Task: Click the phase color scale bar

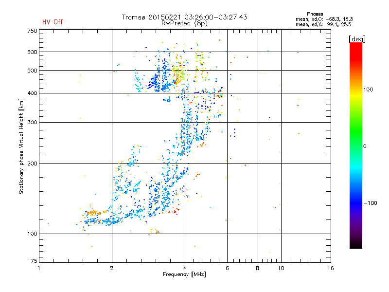Action: [356, 145]
